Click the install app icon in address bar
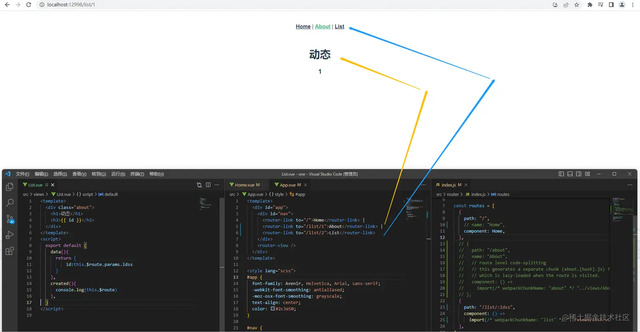 tap(555, 5)
